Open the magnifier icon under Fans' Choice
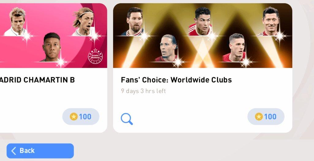The height and width of the screenshot is (161, 314). [127, 119]
